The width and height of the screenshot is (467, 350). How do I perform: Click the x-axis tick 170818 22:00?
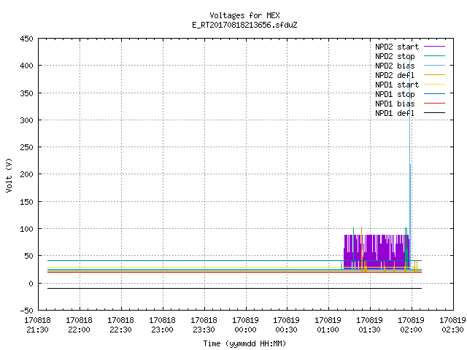pyautogui.click(x=80, y=325)
